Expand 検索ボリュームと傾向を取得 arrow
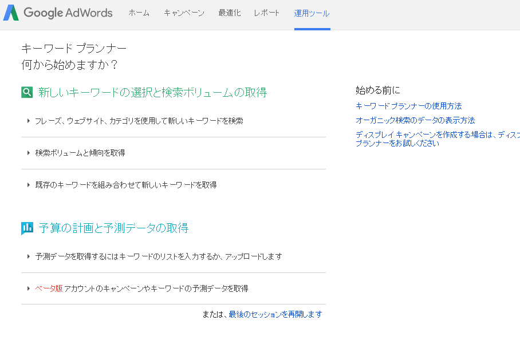This screenshot has height=364, width=520. (x=29, y=153)
